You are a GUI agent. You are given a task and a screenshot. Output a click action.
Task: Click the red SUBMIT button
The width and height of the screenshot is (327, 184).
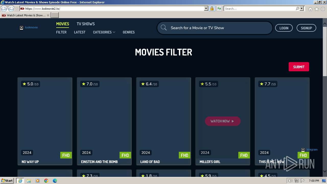click(x=299, y=67)
